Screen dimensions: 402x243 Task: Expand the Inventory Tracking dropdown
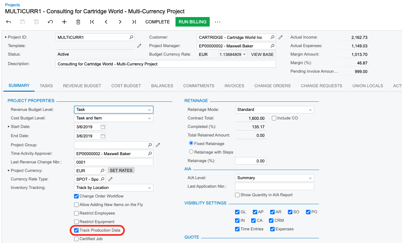[x=149, y=188]
